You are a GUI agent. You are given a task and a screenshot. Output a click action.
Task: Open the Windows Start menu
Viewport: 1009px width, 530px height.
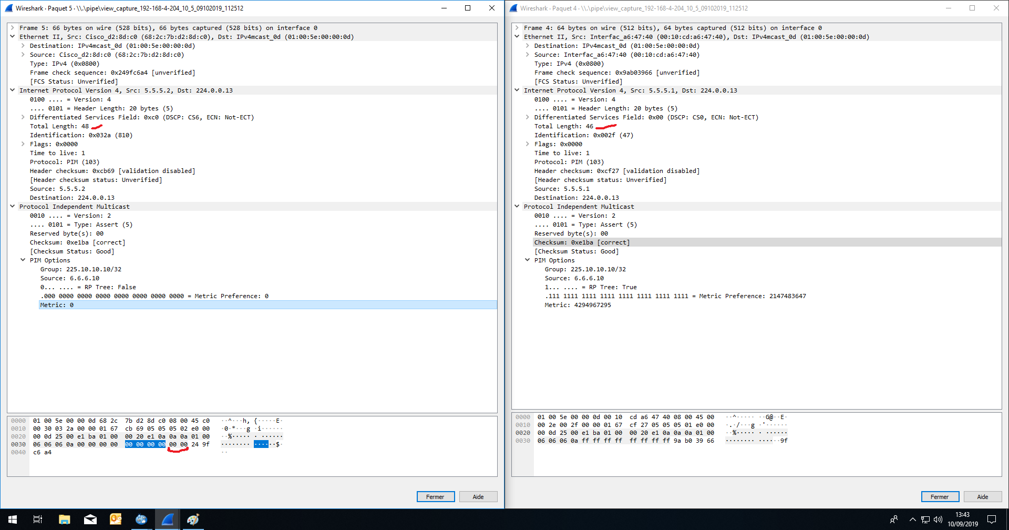pyautogui.click(x=13, y=519)
